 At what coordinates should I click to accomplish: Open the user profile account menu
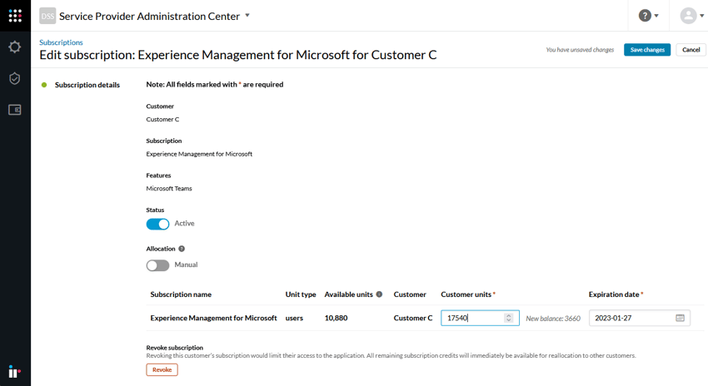tap(691, 16)
